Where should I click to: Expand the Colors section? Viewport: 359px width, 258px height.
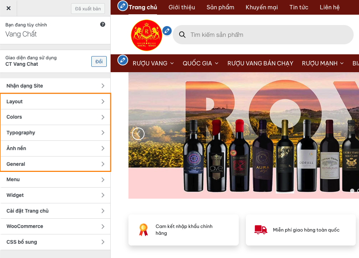coord(55,117)
